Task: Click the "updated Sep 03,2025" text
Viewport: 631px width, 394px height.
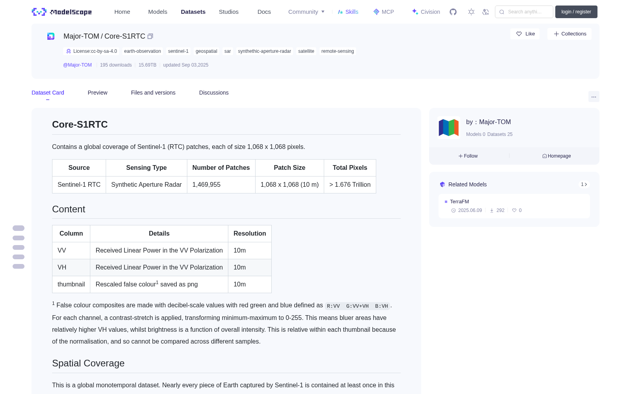Action: pos(186,65)
